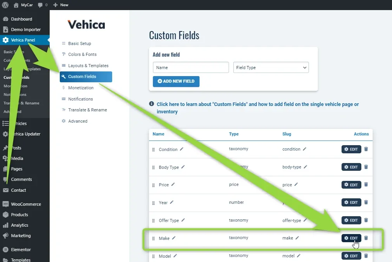Image resolution: width=392 pixels, height=262 pixels.
Task: Grab the Condition row drag handle
Action: [153, 149]
